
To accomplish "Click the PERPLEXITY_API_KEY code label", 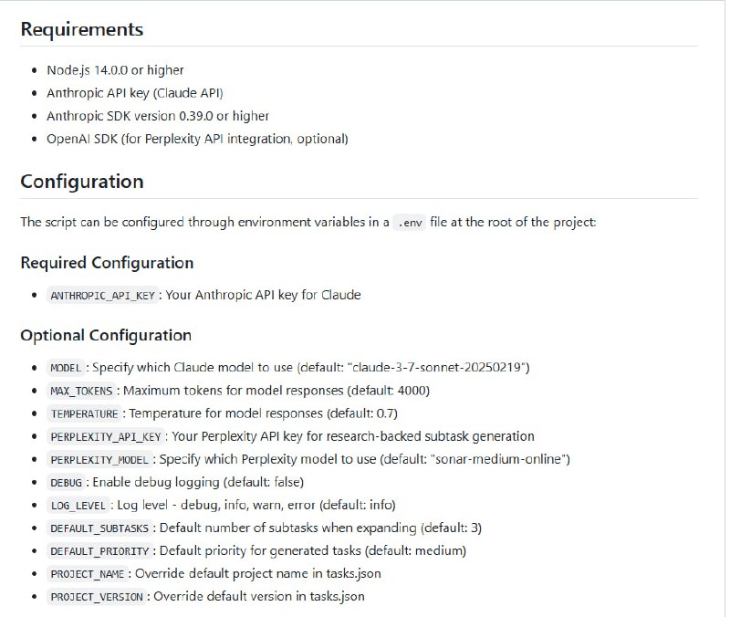I will 106,436.
